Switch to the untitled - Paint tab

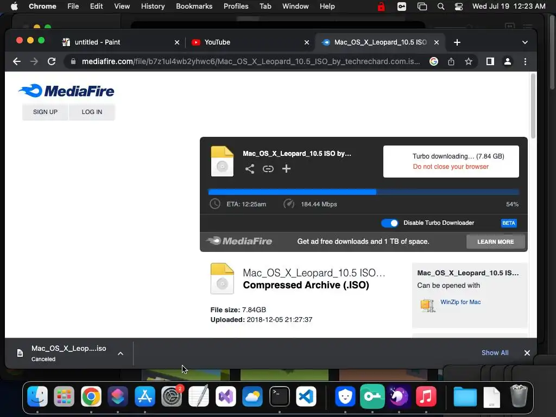[121, 42]
